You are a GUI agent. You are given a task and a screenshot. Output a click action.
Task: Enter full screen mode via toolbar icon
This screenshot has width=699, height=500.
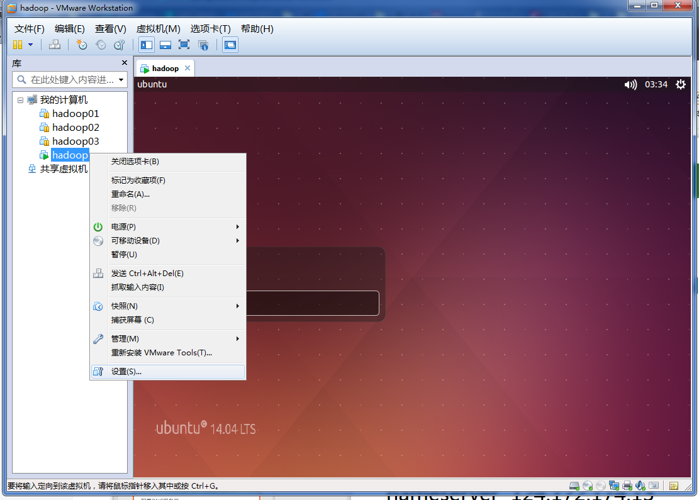point(184,45)
